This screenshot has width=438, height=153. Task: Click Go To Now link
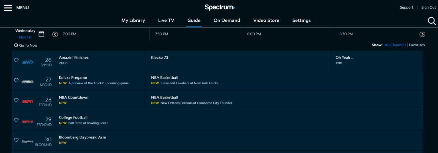tap(26, 46)
